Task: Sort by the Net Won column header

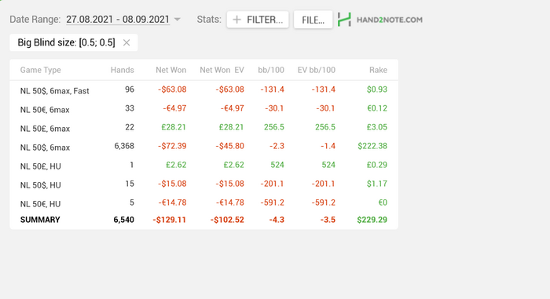Action: click(170, 70)
